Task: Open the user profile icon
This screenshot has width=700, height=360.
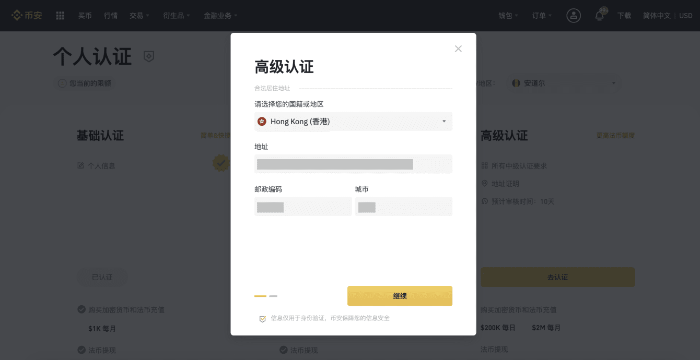Action: point(574,16)
